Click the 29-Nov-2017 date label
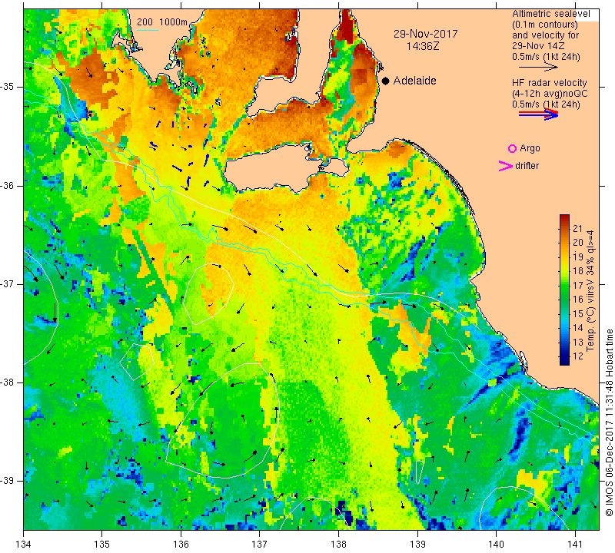 (426, 34)
